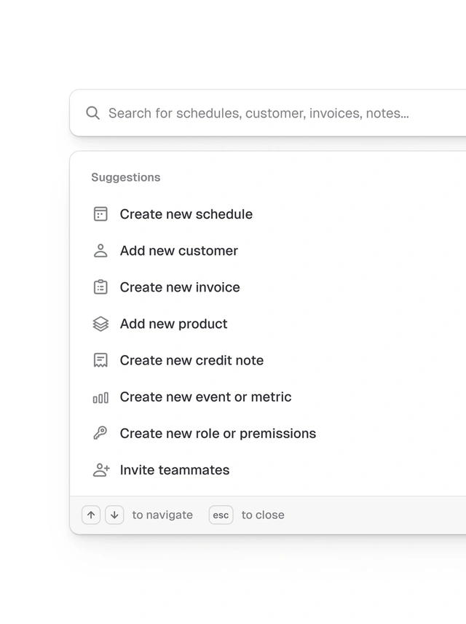This screenshot has width=466, height=624.
Task: Click the person icon beside Add new customer
Action: (x=100, y=251)
